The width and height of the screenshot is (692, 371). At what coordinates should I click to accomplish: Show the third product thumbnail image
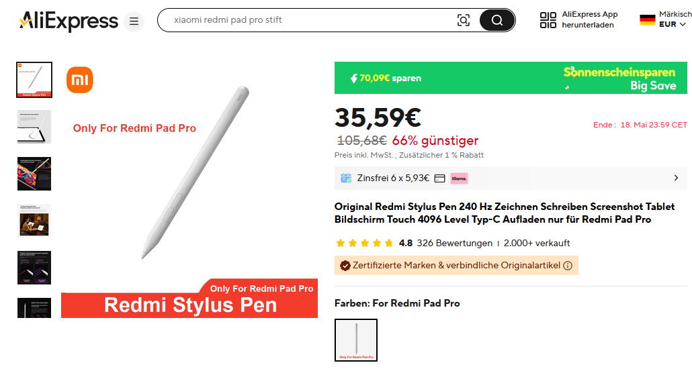pyautogui.click(x=34, y=174)
